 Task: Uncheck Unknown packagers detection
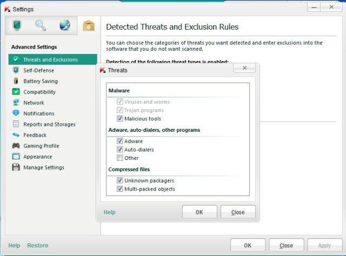pyautogui.click(x=120, y=181)
